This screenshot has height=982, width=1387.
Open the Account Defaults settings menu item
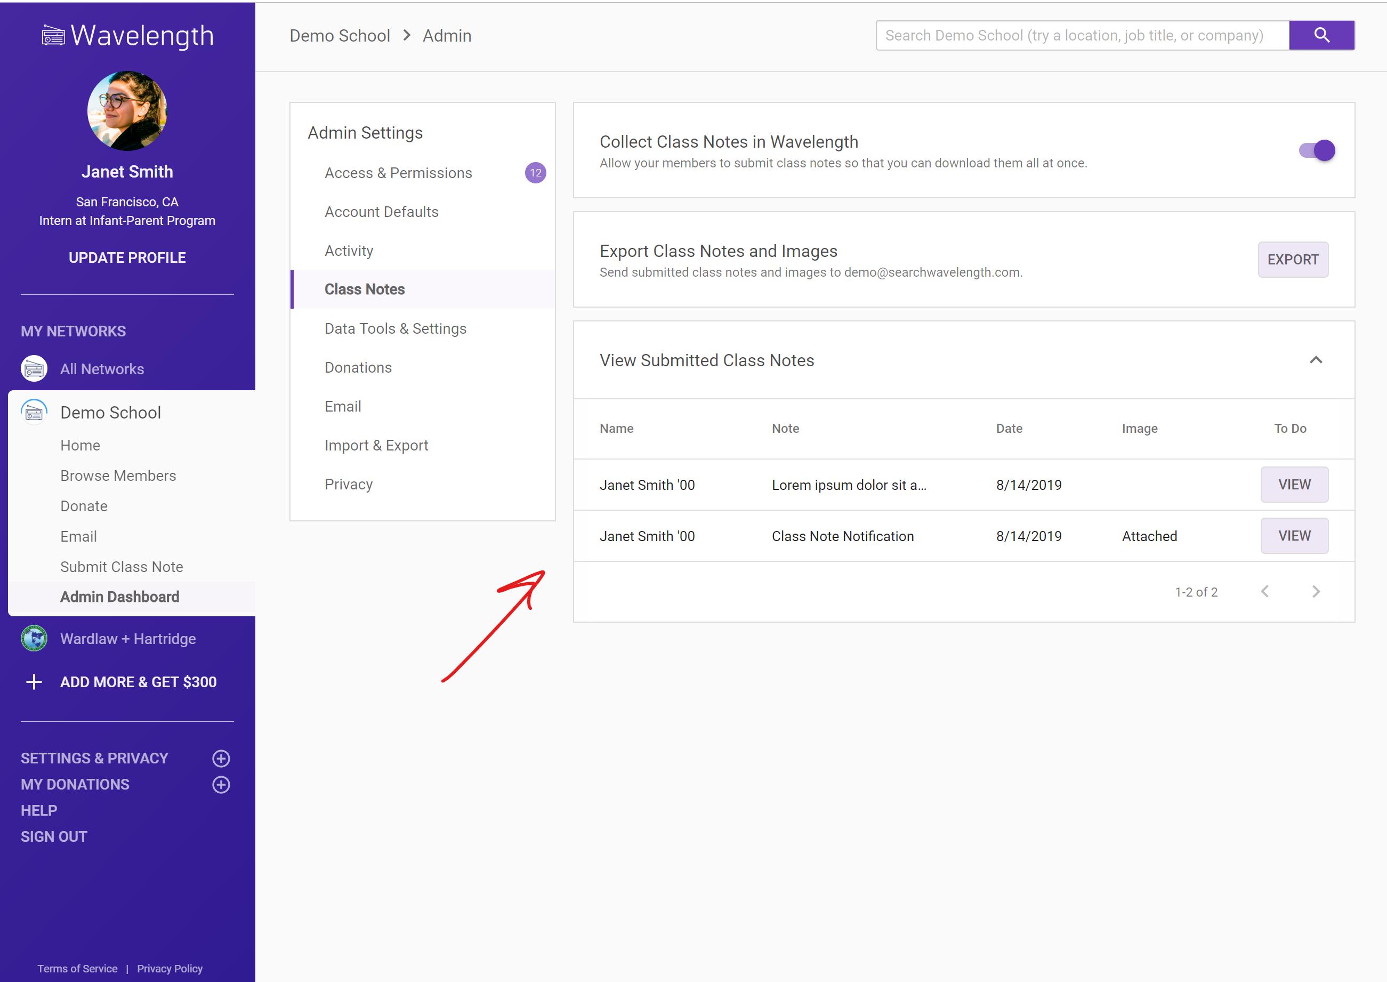(381, 212)
